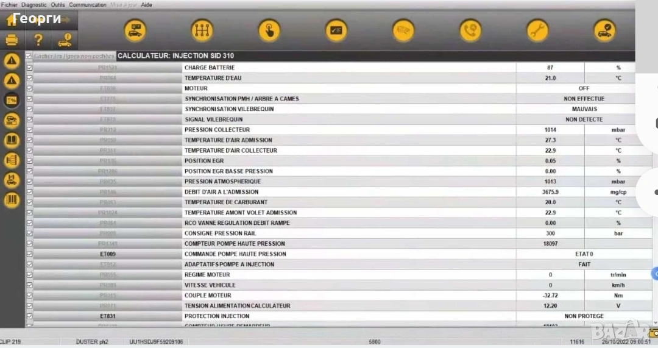Image resolution: width=658 pixels, height=348 pixels.
Task: Open the Fichier menu
Action: (x=9, y=4)
